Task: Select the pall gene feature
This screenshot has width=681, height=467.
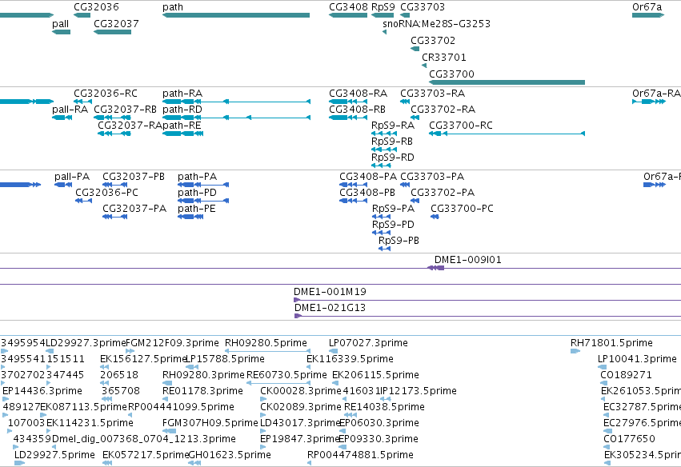Action: (x=62, y=32)
